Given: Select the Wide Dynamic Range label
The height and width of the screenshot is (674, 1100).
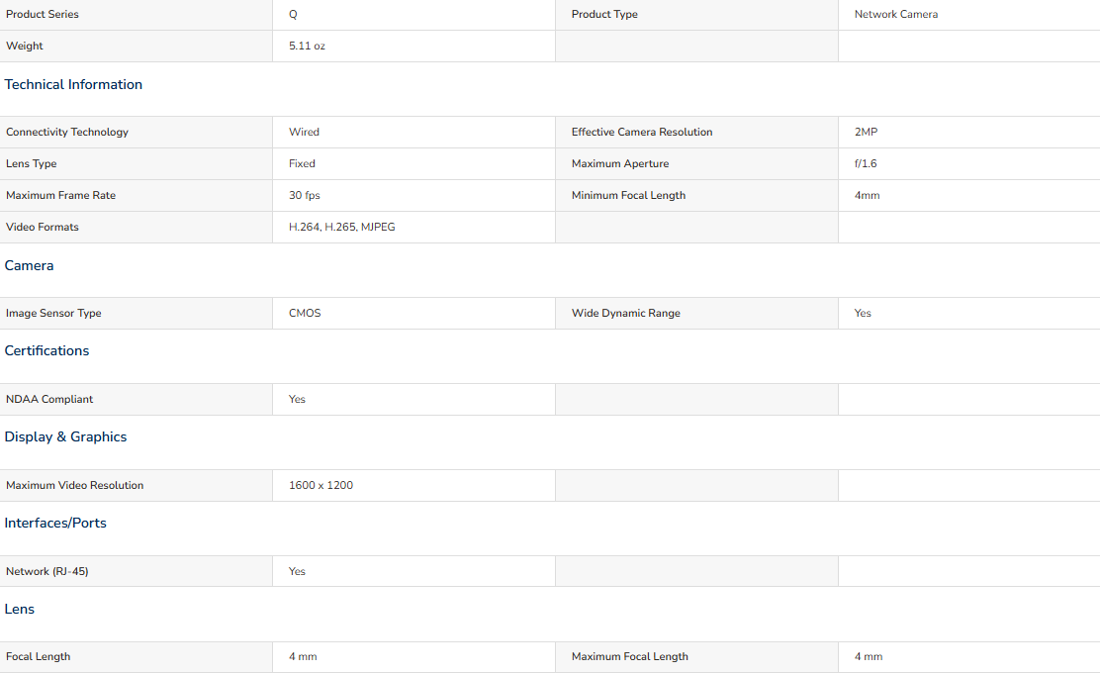Looking at the screenshot, I should point(626,314).
